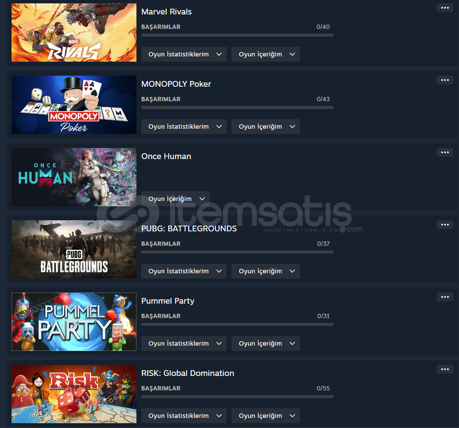
Task: Open the three-dot menu for RISK: Global Domination
Action: (445, 369)
